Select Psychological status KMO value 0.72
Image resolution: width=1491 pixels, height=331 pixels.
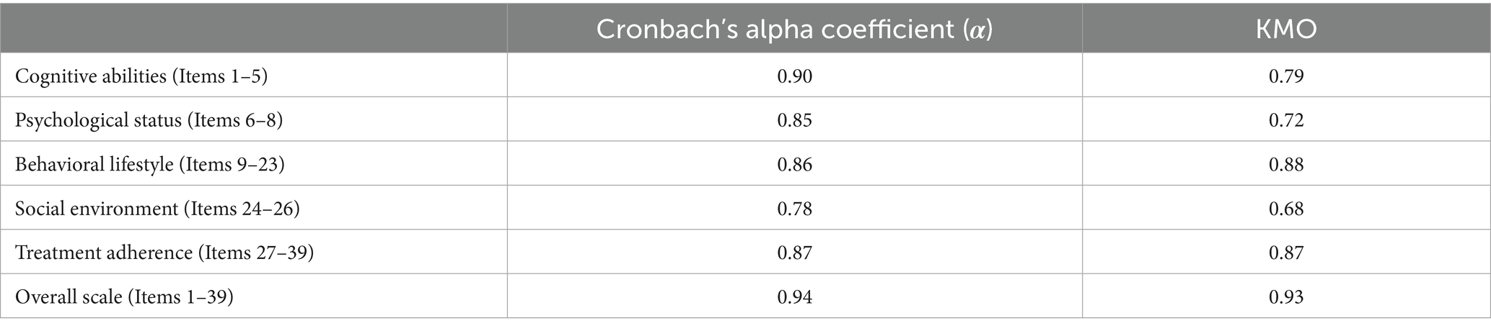point(1286,120)
